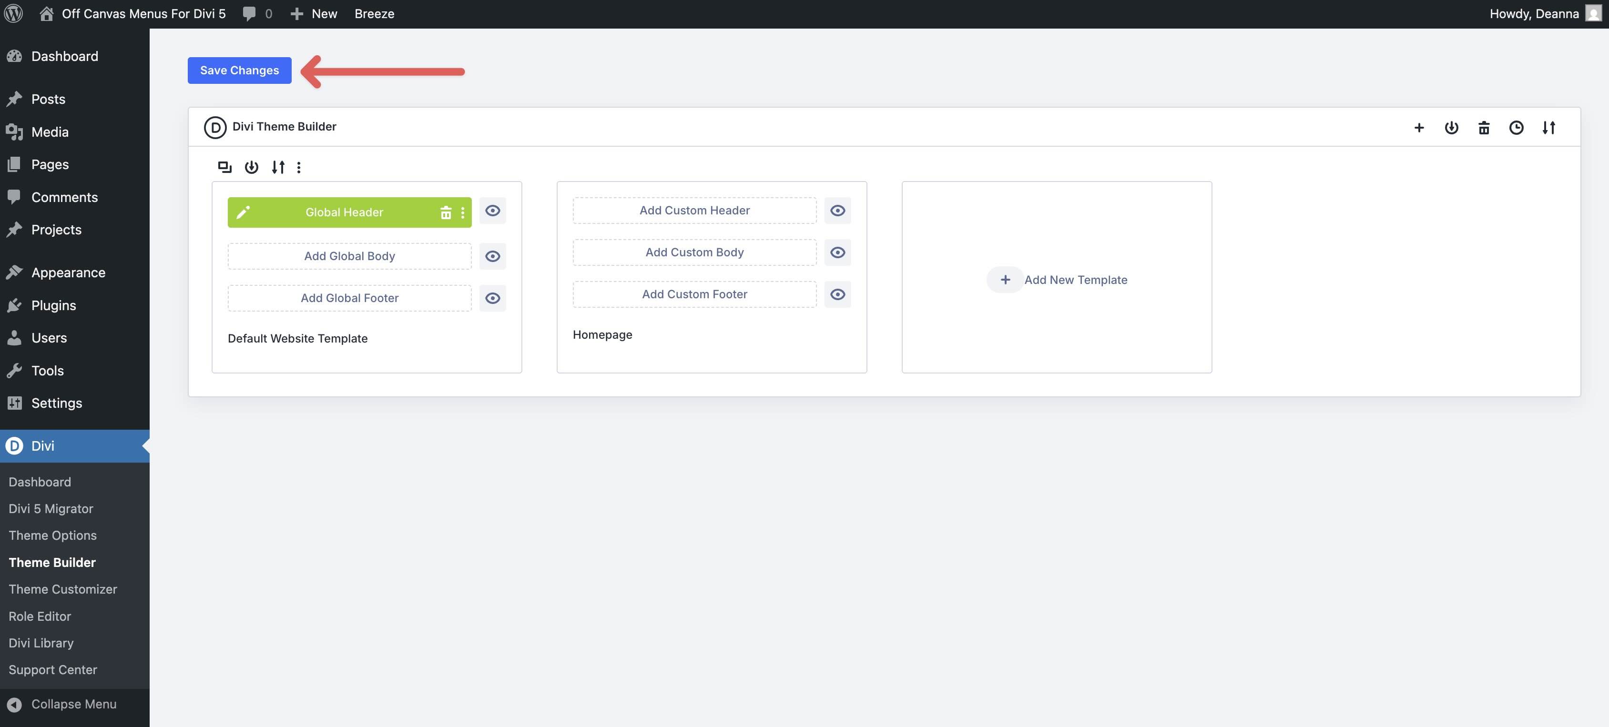This screenshot has height=727, width=1609.
Task: Click the Homepage template title
Action: tap(602, 334)
